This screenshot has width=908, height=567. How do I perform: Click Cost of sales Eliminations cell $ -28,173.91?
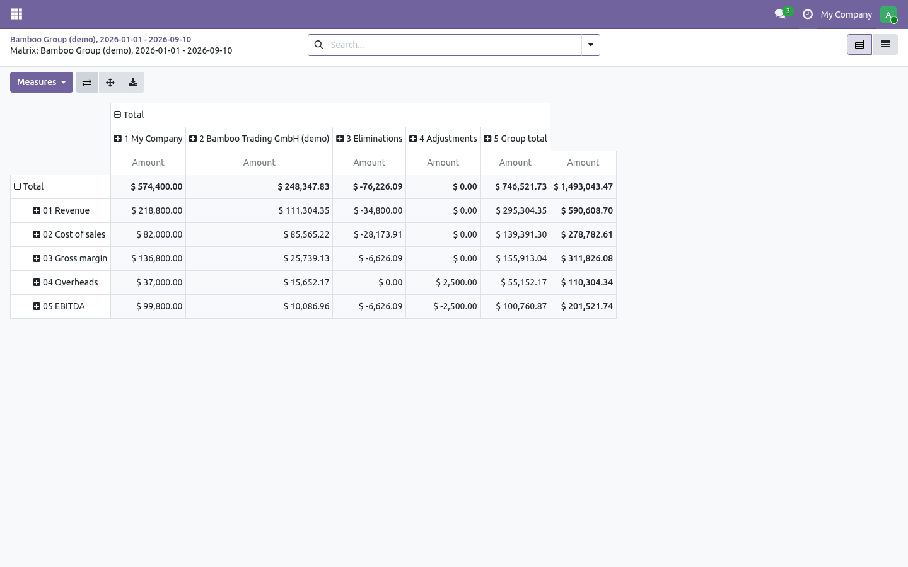pos(370,234)
